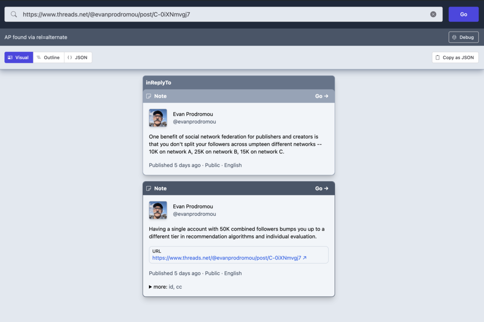Switch to the JSON view
Viewport: 484px width, 322px height.
(78, 58)
